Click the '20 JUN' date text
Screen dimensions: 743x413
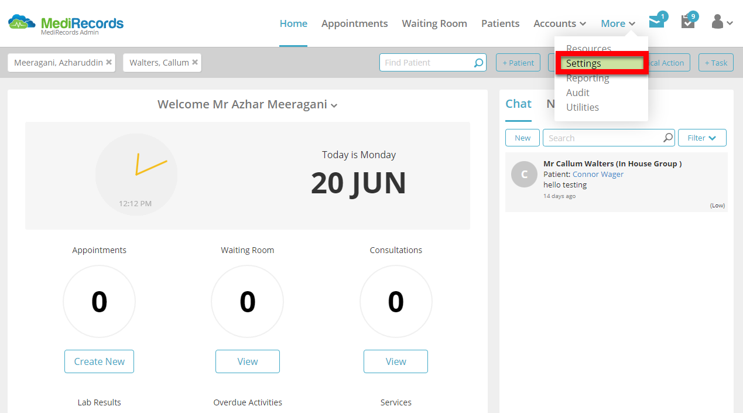(x=358, y=183)
